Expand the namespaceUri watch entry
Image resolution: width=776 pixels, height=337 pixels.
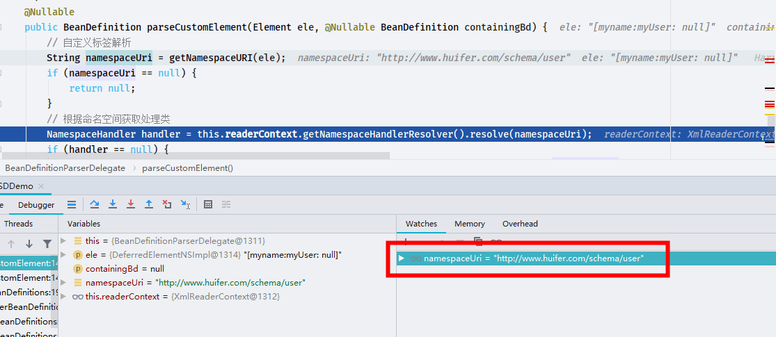click(402, 258)
